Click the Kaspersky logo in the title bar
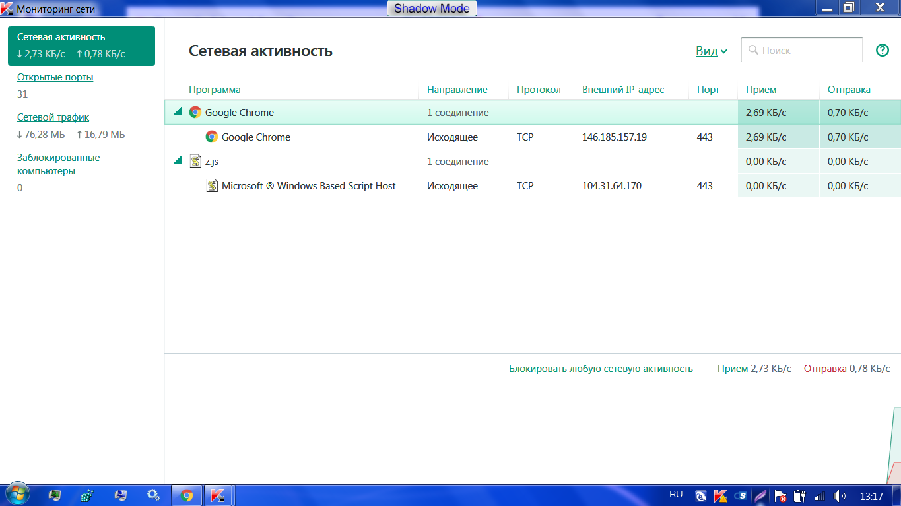Image resolution: width=901 pixels, height=506 pixels. point(7,9)
